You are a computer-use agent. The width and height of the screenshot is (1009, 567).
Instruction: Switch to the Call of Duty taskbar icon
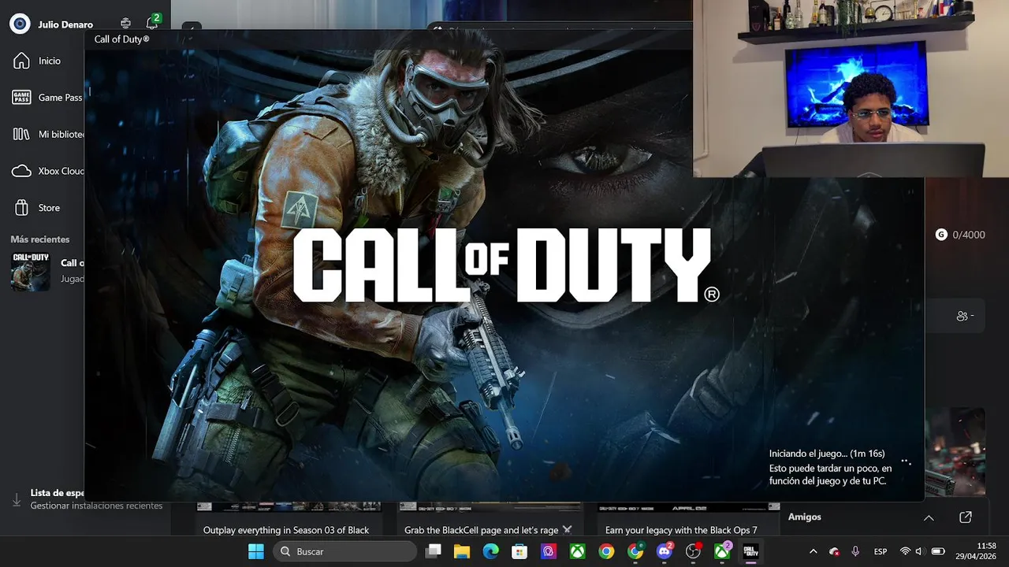coord(752,551)
